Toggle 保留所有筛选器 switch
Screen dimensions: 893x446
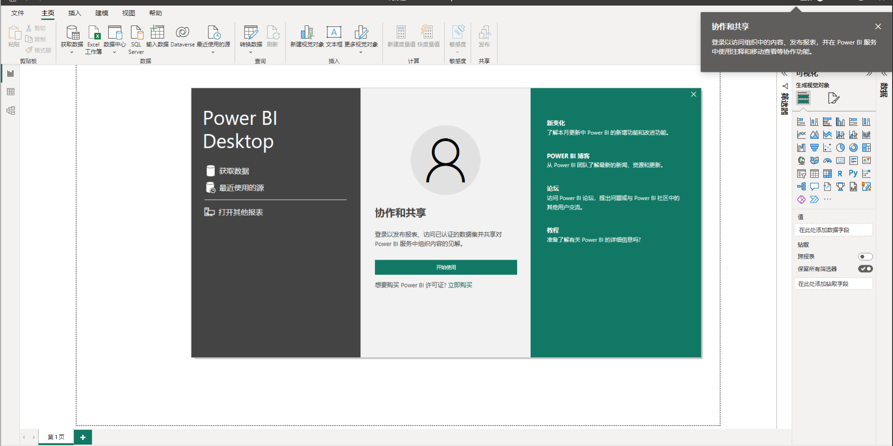point(865,269)
